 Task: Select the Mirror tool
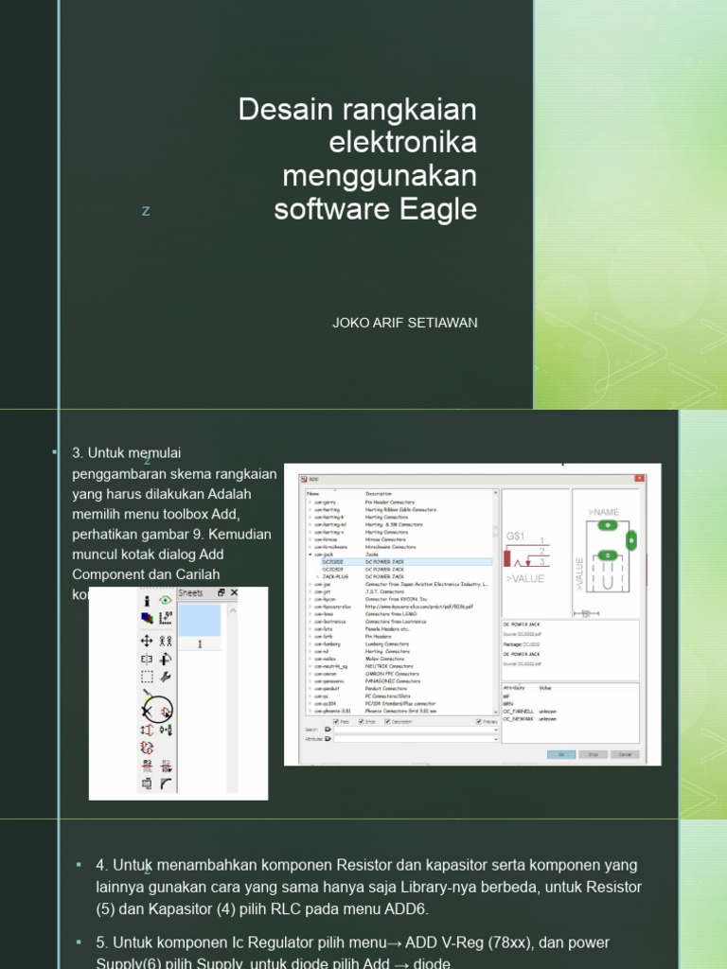pyautogui.click(x=147, y=660)
